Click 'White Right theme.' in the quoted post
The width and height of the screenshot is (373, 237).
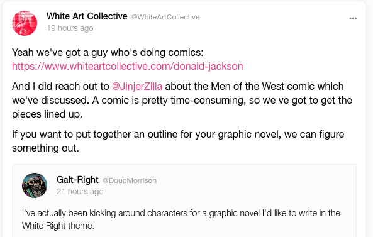tap(58, 226)
